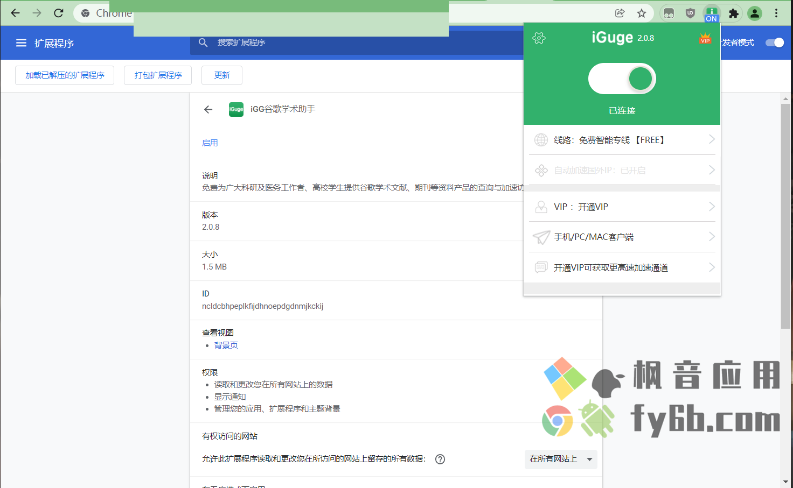Click the chat bubble icon for VIP speed-up
793x488 pixels.
point(541,267)
